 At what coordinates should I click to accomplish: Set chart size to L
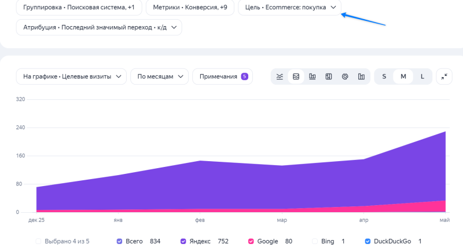click(422, 77)
